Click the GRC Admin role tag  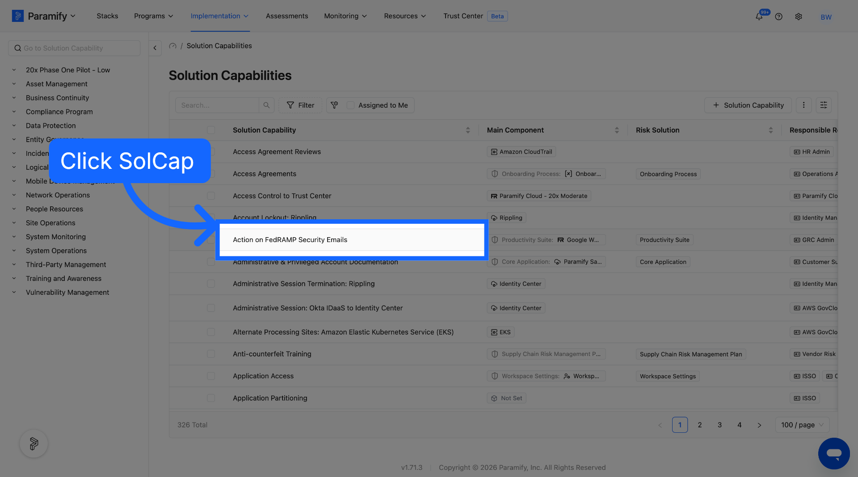coord(814,240)
